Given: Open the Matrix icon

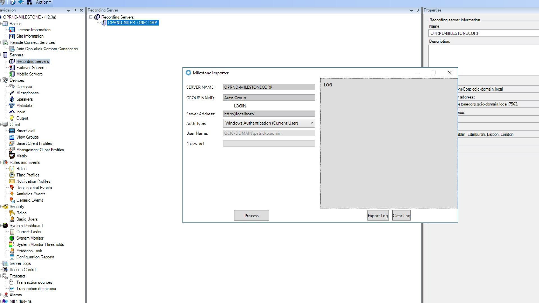Looking at the screenshot, I should (12, 156).
